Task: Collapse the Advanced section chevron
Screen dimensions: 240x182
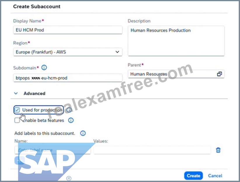Action: click(16, 93)
